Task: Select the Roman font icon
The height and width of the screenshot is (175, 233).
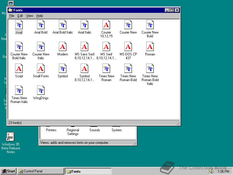Action: pyautogui.click(x=150, y=47)
